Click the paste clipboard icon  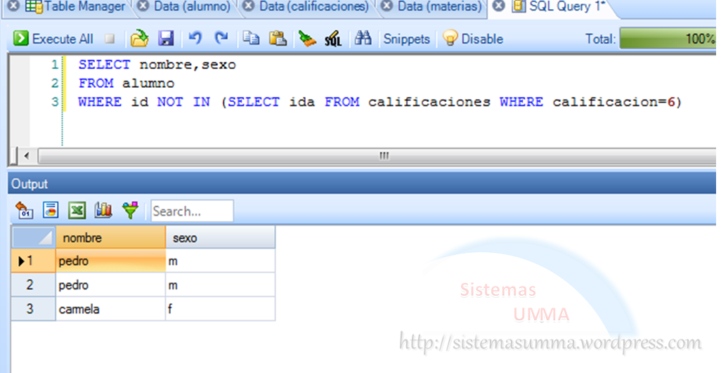278,39
